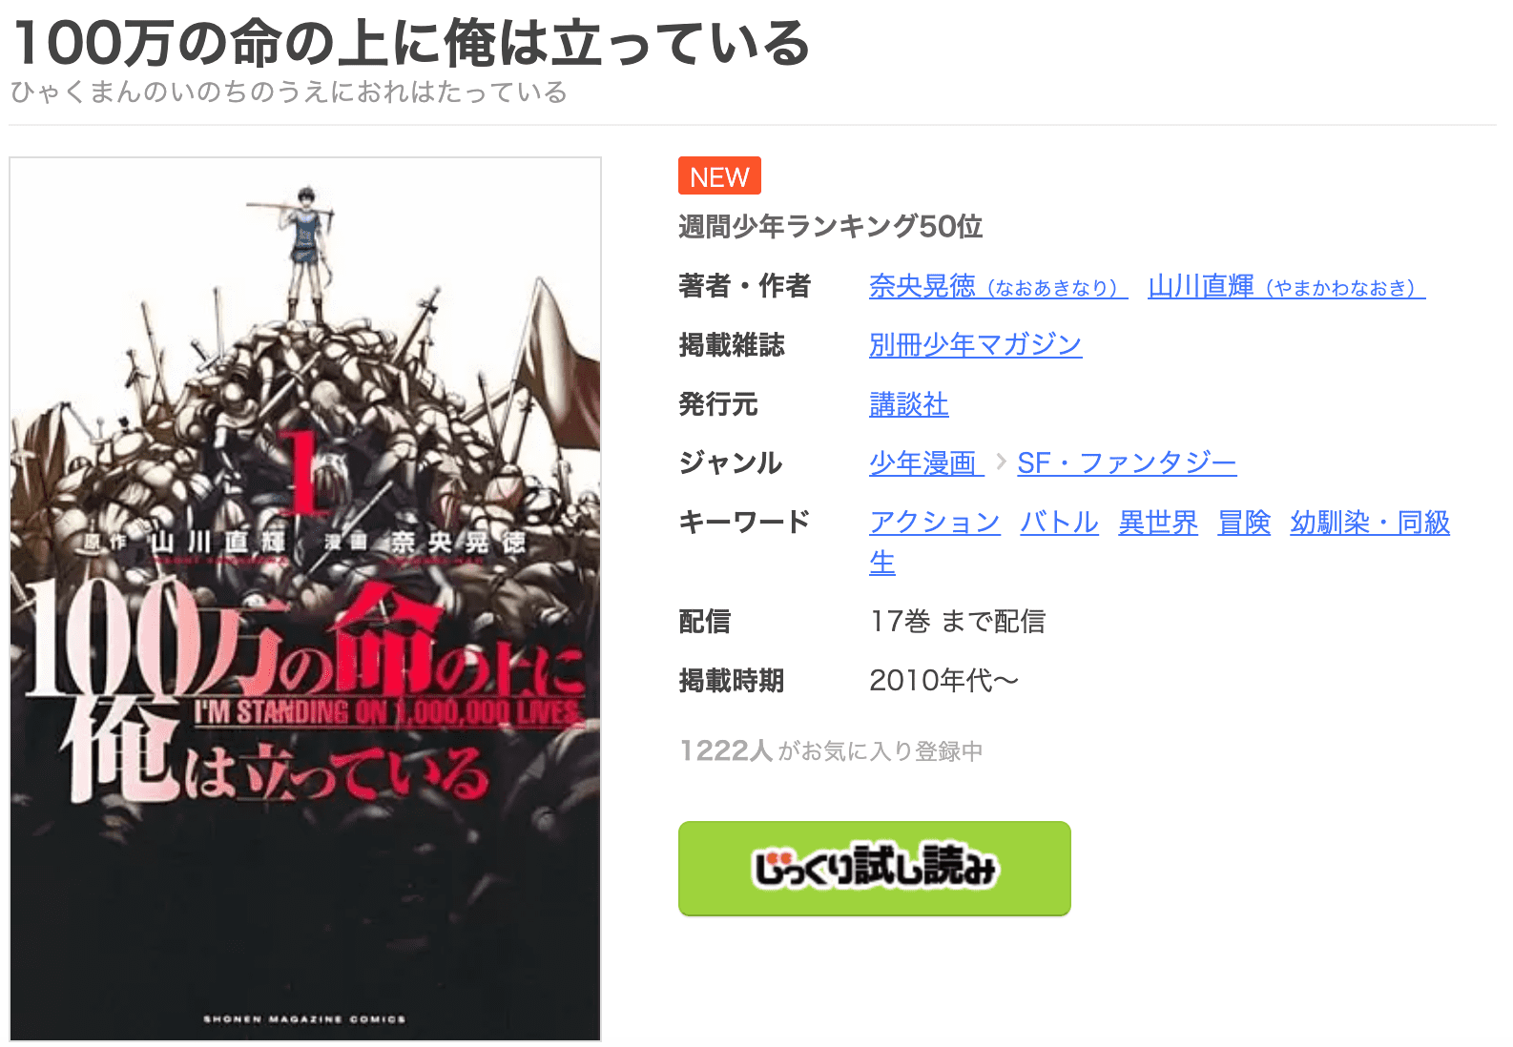Image resolution: width=1513 pixels, height=1047 pixels.
Task: Open the magazine link 別冊少年マガジン
Action: [x=975, y=344]
